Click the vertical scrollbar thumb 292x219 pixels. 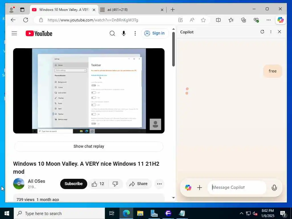[x=173, y=49]
